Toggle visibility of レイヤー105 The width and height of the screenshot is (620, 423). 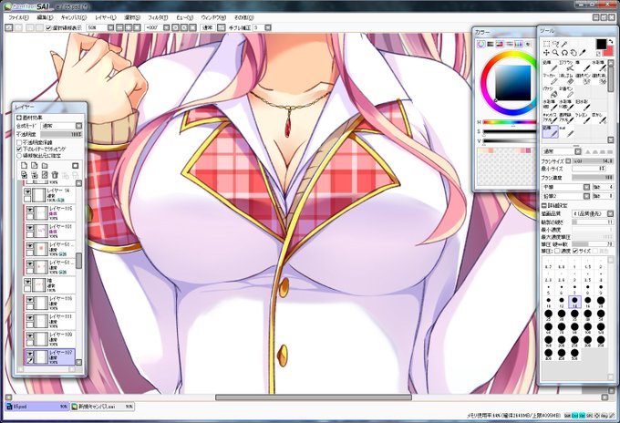click(30, 209)
